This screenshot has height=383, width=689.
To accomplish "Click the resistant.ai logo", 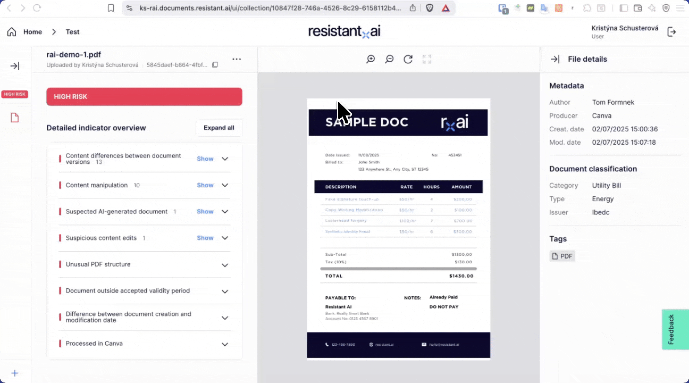I will 344,31.
